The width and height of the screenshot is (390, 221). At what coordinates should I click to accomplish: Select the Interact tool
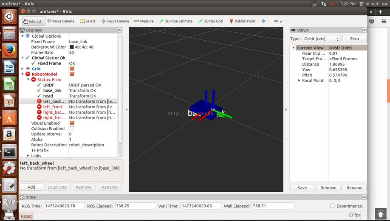[x=34, y=21]
